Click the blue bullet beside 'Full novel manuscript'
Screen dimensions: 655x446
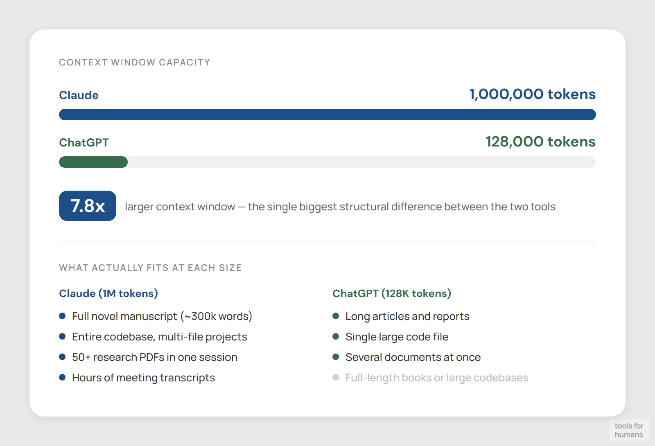click(62, 315)
